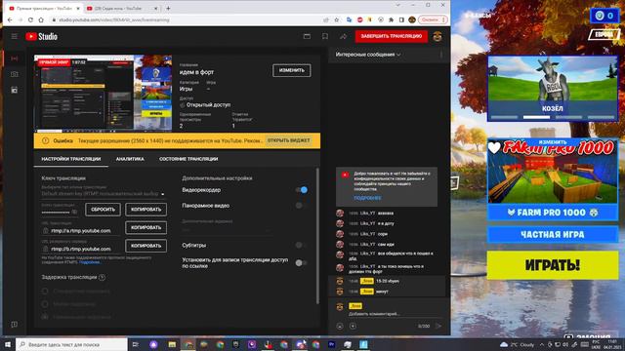Click the Изменить button next to title
Viewport: 625px width, 351px height.
pyautogui.click(x=292, y=70)
